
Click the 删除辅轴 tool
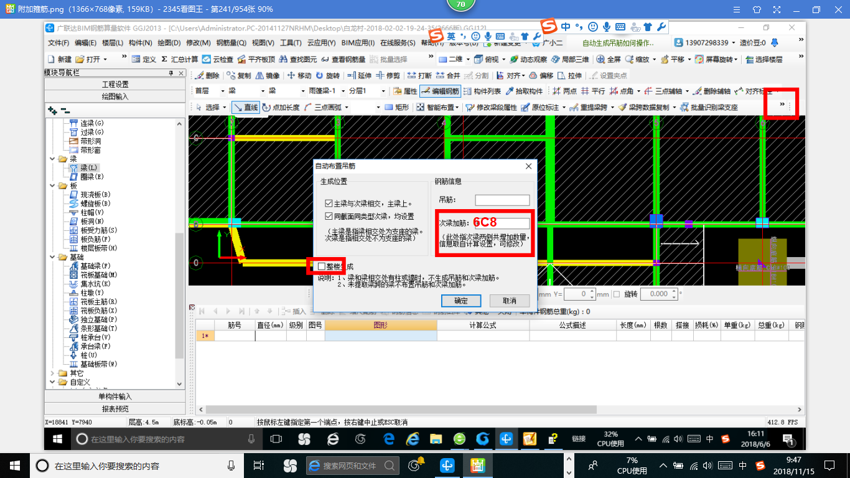[712, 91]
